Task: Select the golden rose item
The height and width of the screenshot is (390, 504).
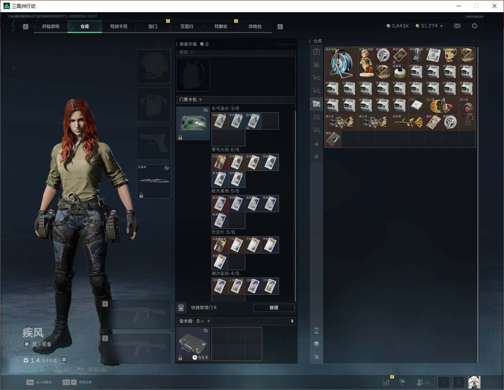Action: click(x=408, y=122)
